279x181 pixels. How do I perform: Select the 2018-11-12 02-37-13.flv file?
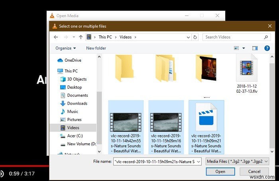[247, 74]
